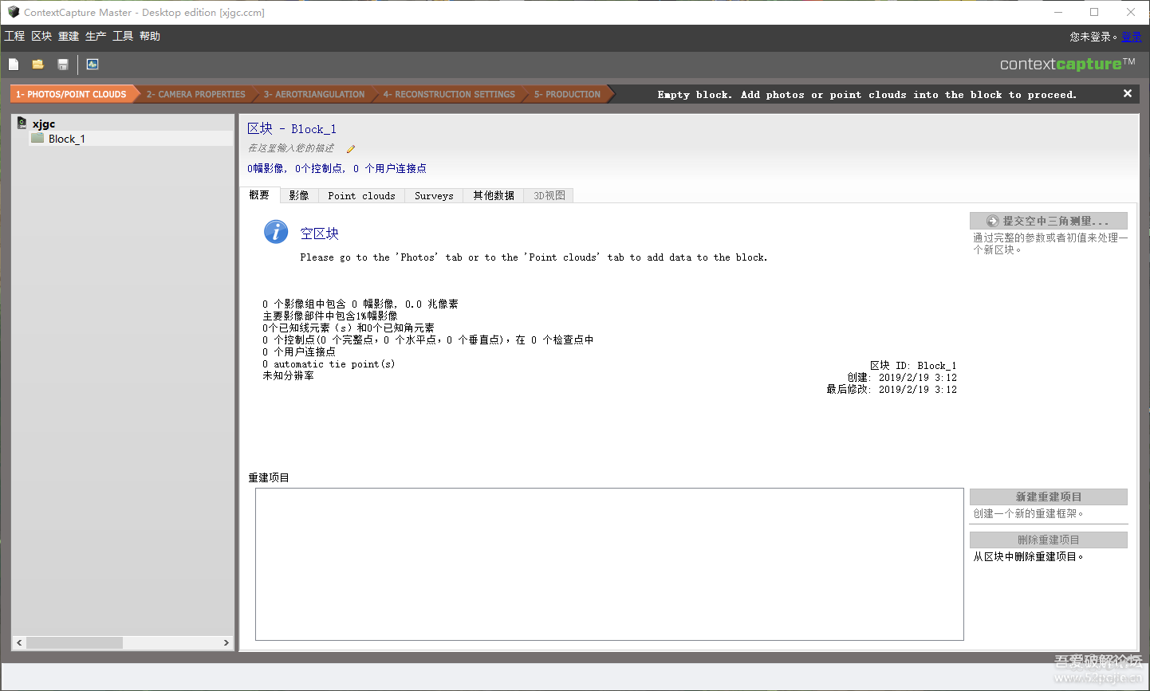1150x691 pixels.
Task: Click the pencil icon to edit description
Action: pyautogui.click(x=350, y=149)
